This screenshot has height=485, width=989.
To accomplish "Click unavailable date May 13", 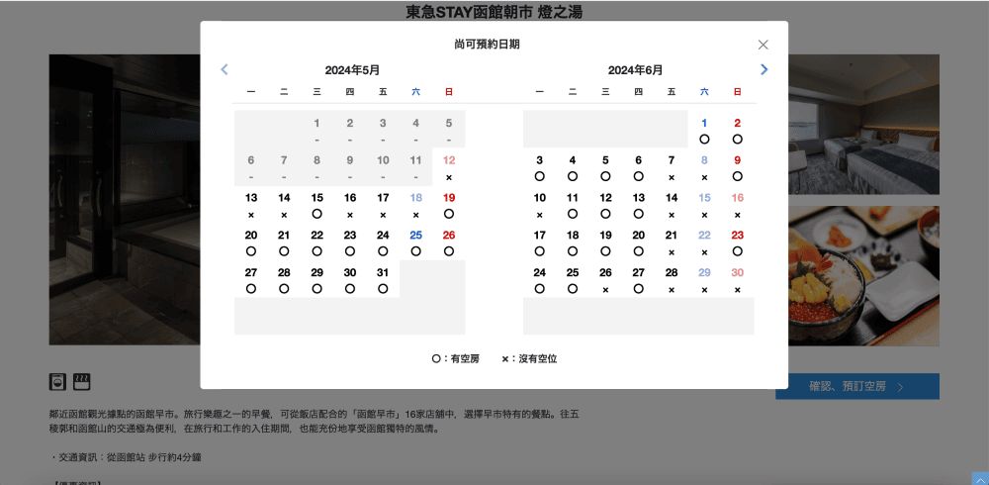I will (x=251, y=205).
